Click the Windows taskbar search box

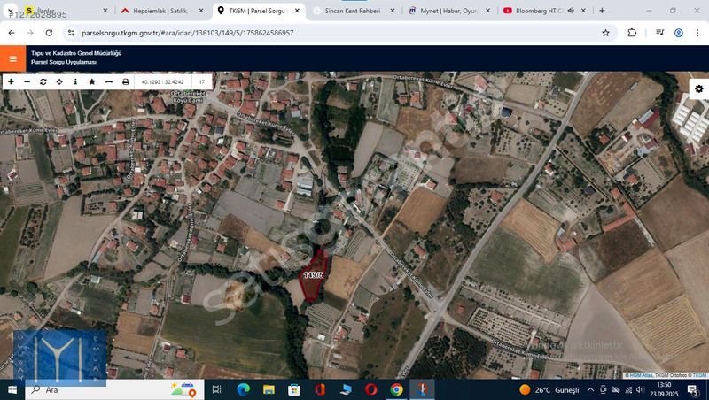tap(93, 389)
